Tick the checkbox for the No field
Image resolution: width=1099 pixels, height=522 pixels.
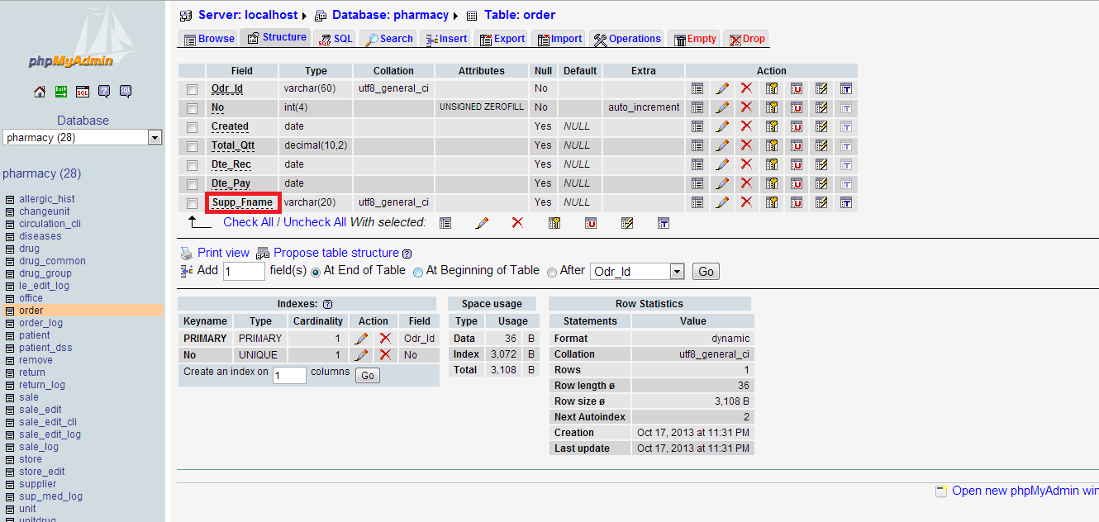coord(192,108)
